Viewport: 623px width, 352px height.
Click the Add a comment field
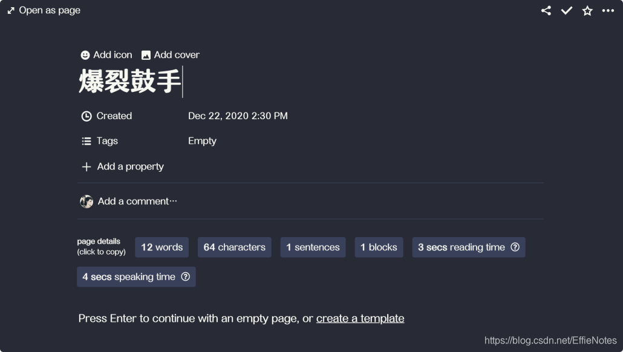[138, 201]
